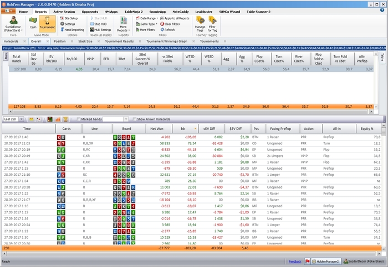Click the horizontal scrollbar under hands list
This screenshot has width=388, height=267.
pyautogui.click(x=192, y=253)
